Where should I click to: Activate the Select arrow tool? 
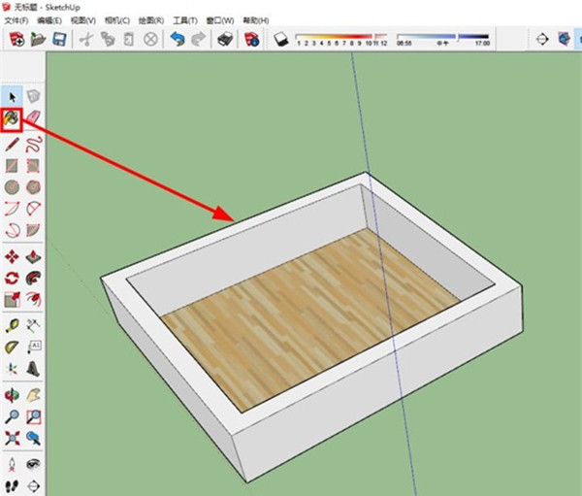tap(12, 95)
